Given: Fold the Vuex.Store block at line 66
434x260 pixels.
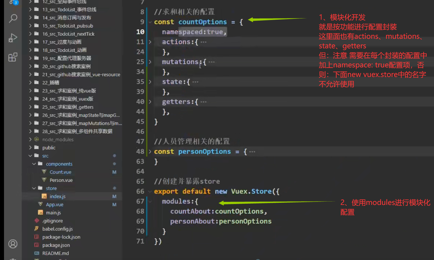Looking at the screenshot, I should [x=150, y=191].
